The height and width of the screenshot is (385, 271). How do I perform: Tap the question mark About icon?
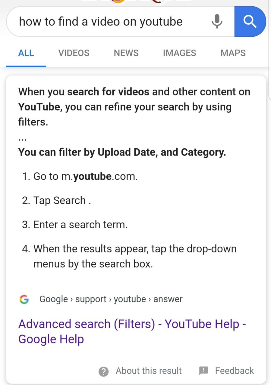point(103,372)
